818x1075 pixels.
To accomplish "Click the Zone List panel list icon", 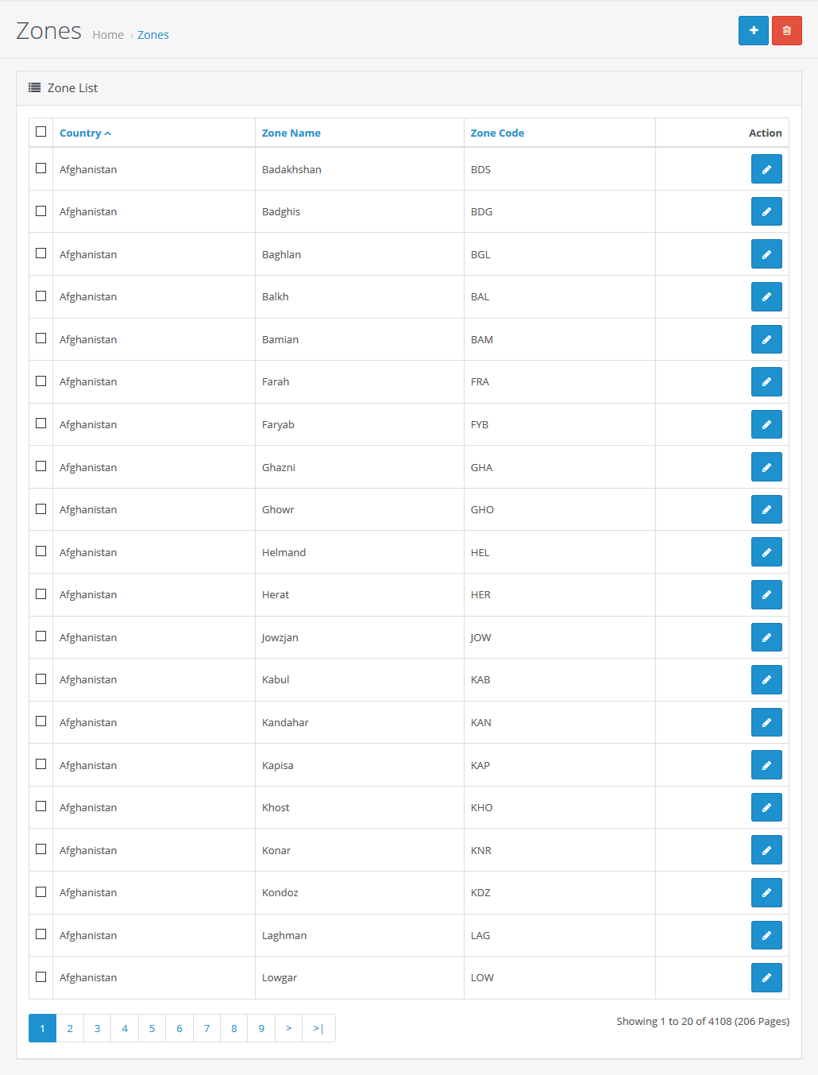I will [33, 87].
